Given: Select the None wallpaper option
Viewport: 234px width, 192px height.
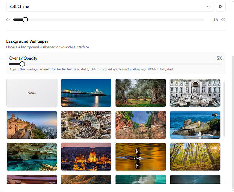Looking at the screenshot, I should click(32, 93).
